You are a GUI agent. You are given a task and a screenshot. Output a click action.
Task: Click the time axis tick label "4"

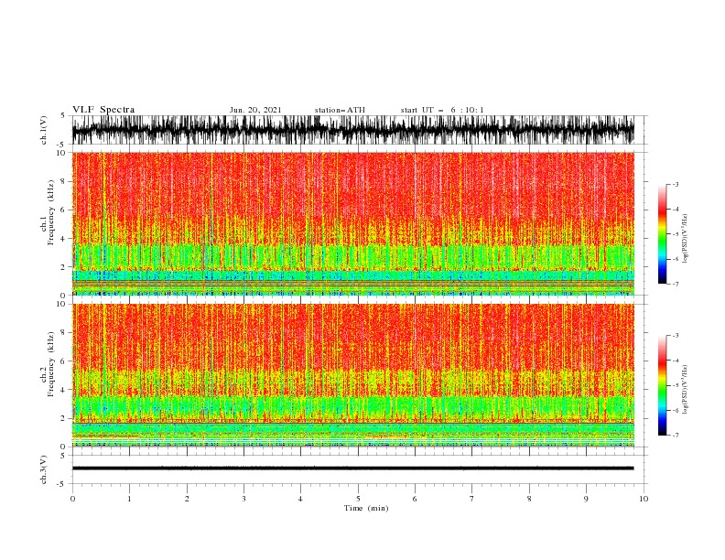point(300,499)
